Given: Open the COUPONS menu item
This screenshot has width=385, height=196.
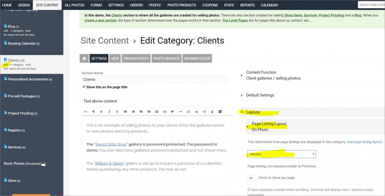Looking at the screenshot, I should 210,5.
